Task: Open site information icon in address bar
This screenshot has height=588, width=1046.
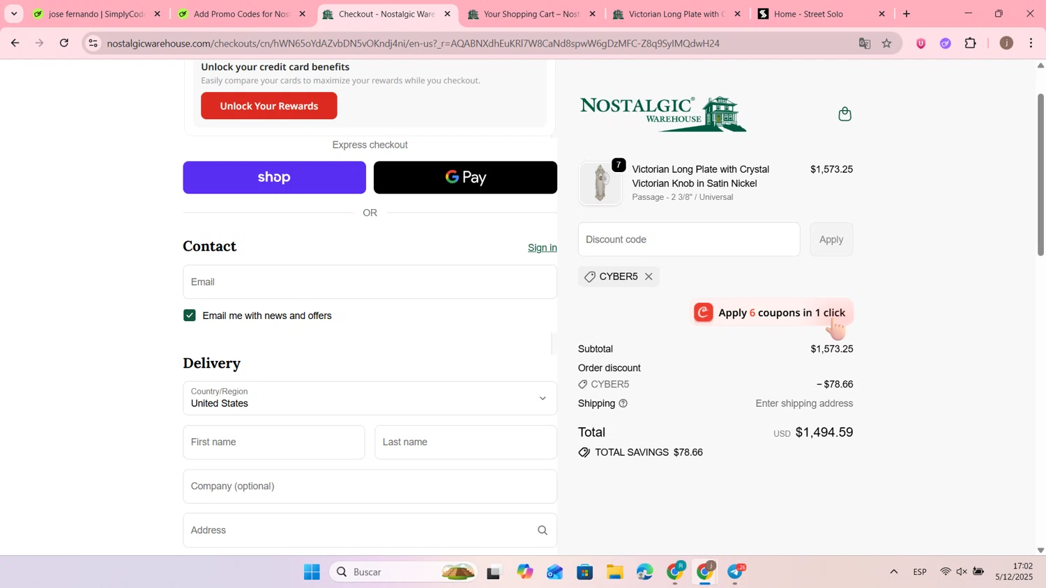Action: tap(93, 43)
